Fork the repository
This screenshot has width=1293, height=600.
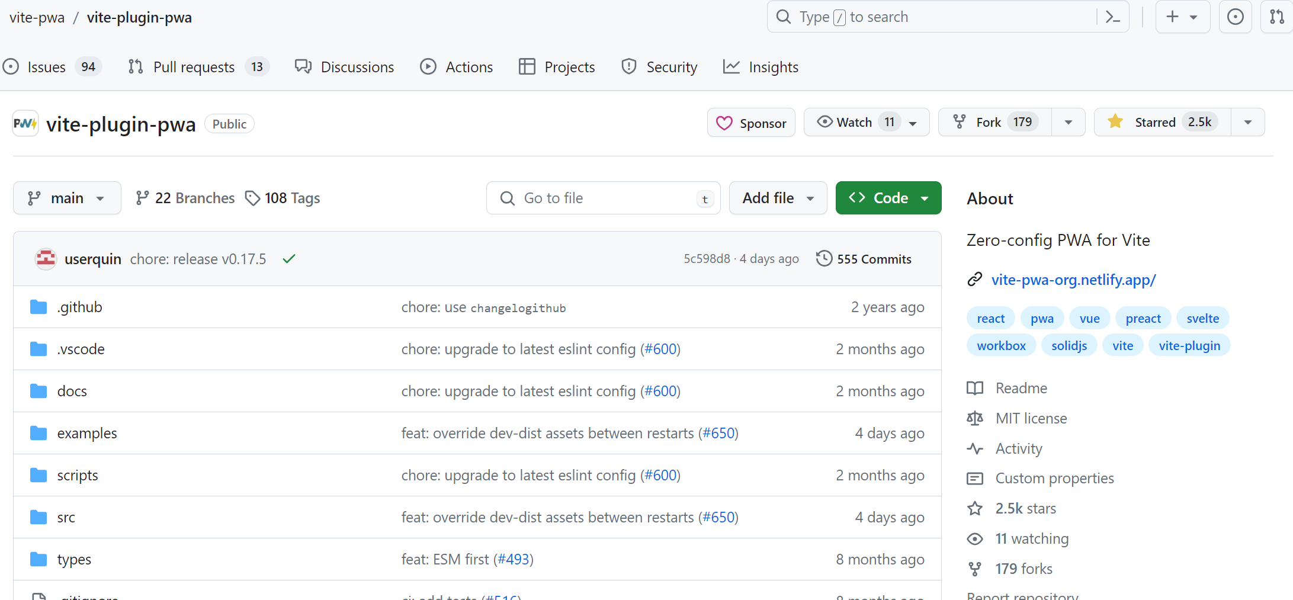click(995, 123)
